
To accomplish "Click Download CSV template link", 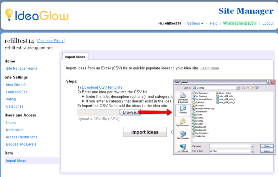I will [x=102, y=88].
